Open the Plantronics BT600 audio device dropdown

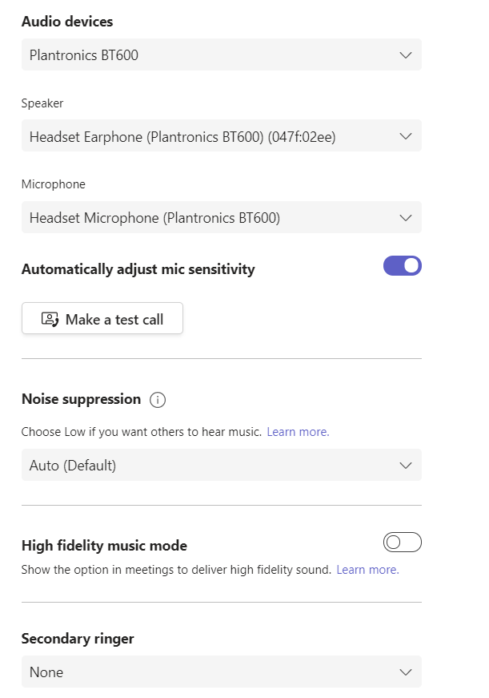click(222, 55)
